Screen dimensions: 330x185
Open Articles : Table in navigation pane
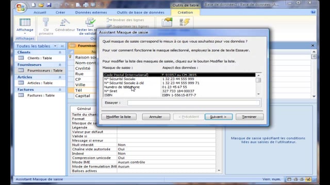40,83
